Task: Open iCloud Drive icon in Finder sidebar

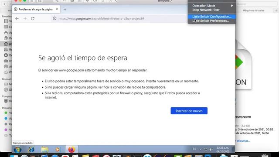Action: (x=6, y=72)
